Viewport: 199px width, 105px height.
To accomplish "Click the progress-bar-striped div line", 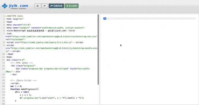I will [52, 69].
